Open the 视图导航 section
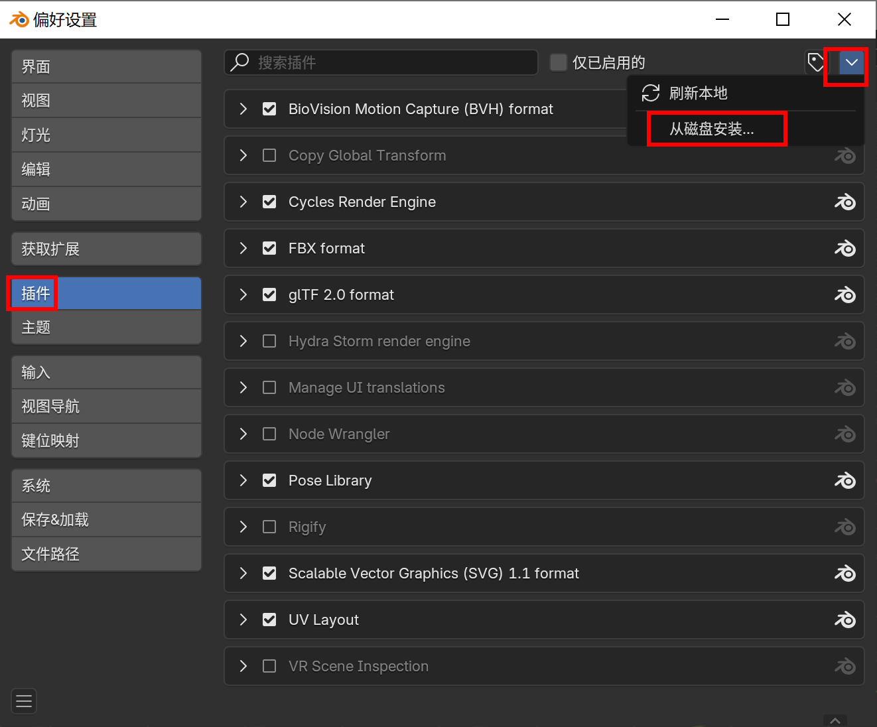Viewport: 877px width, 727px height. pyautogui.click(x=106, y=406)
